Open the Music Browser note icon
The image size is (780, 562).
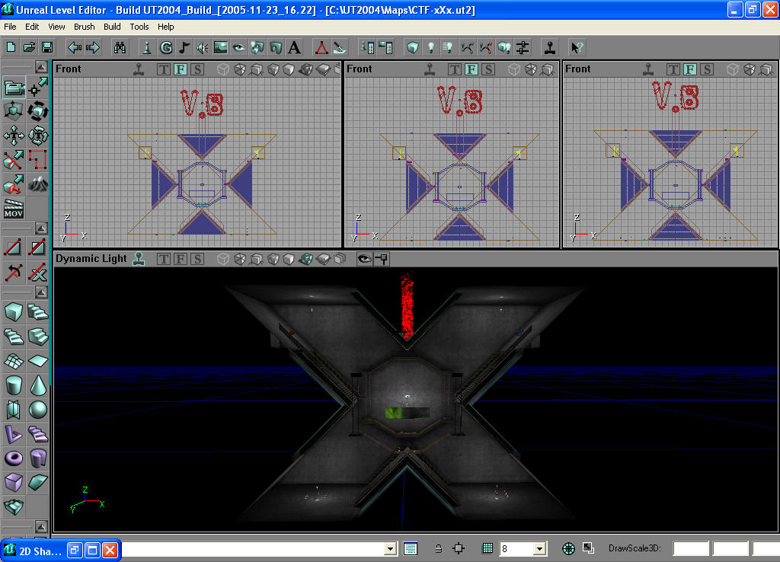click(185, 47)
